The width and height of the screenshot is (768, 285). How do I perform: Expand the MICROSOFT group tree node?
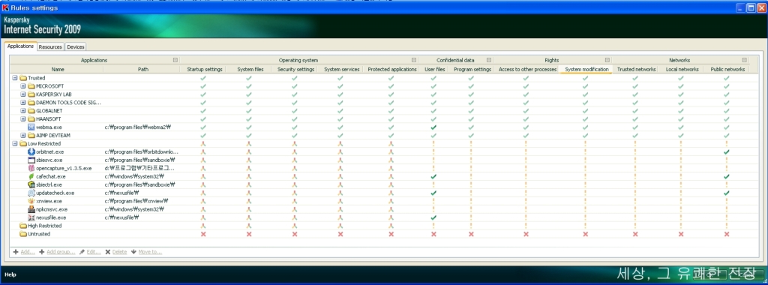(23, 86)
